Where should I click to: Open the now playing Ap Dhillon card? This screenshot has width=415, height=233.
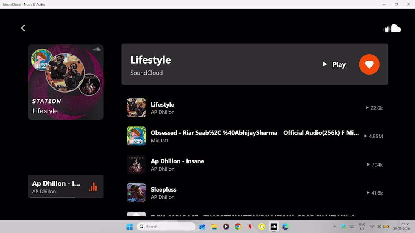point(66,187)
